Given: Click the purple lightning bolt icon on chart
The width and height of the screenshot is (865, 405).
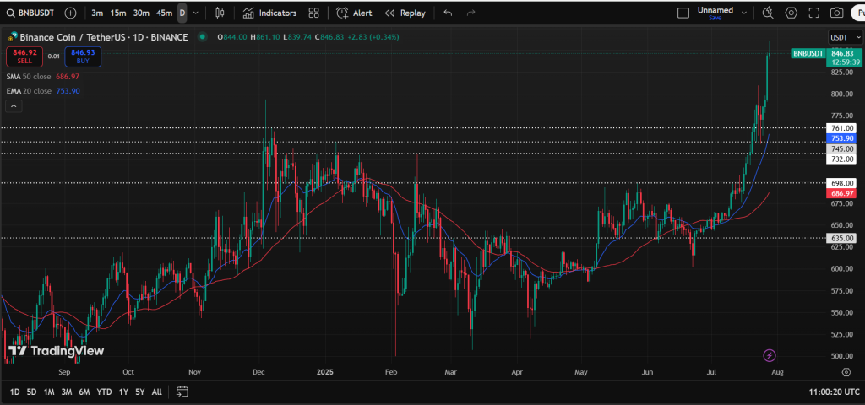Looking at the screenshot, I should click(770, 355).
